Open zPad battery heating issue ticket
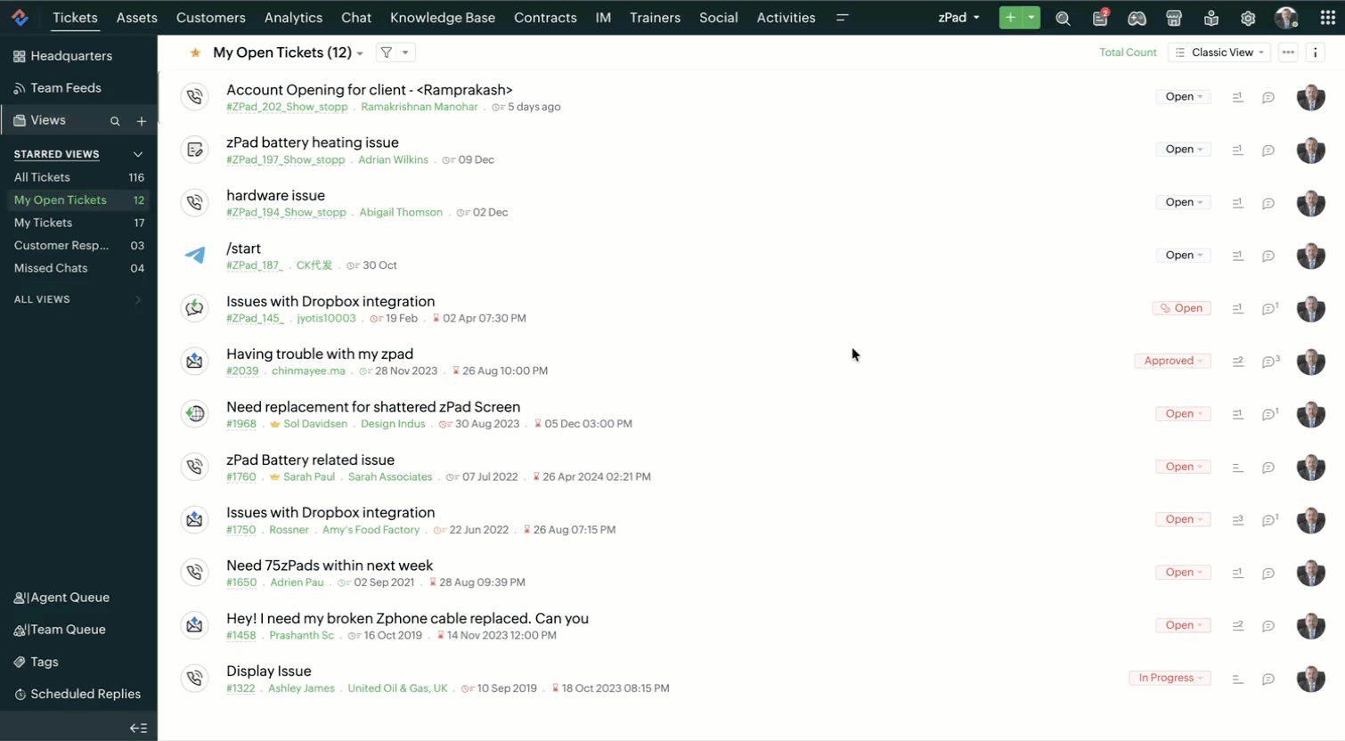 pos(312,142)
